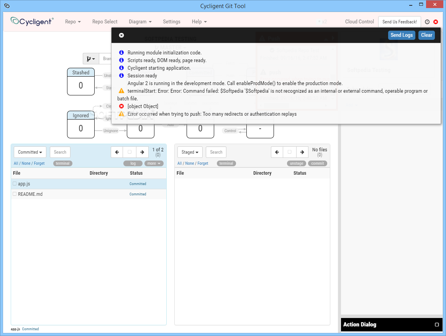
Task: Go to next file in Committed panel
Action: (142, 152)
